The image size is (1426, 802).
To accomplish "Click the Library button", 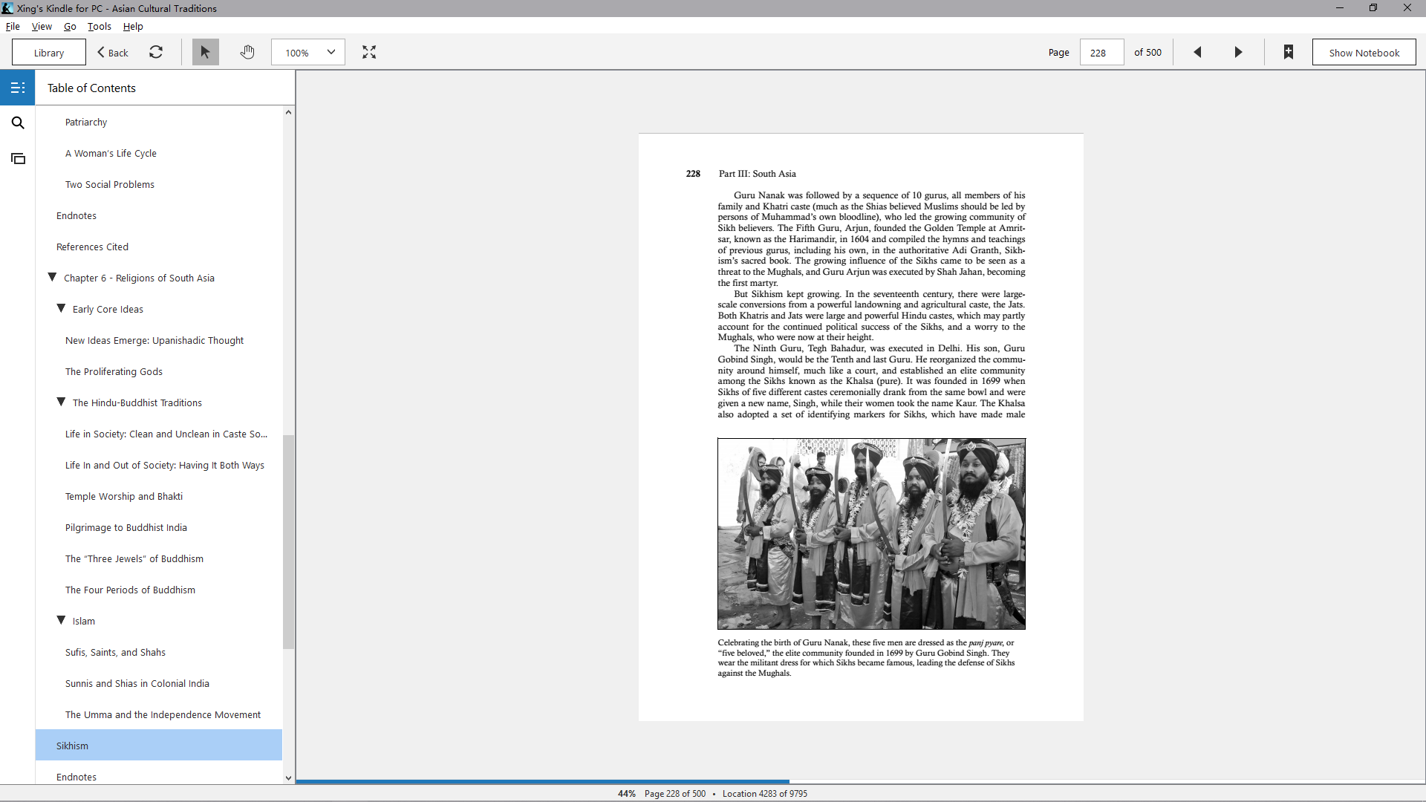I will [x=49, y=52].
